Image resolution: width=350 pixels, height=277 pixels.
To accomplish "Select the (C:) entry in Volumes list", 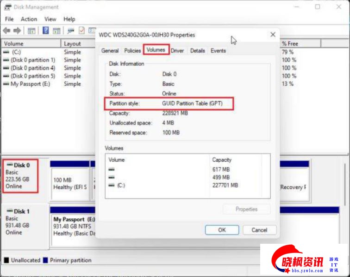I will pyautogui.click(x=120, y=185).
